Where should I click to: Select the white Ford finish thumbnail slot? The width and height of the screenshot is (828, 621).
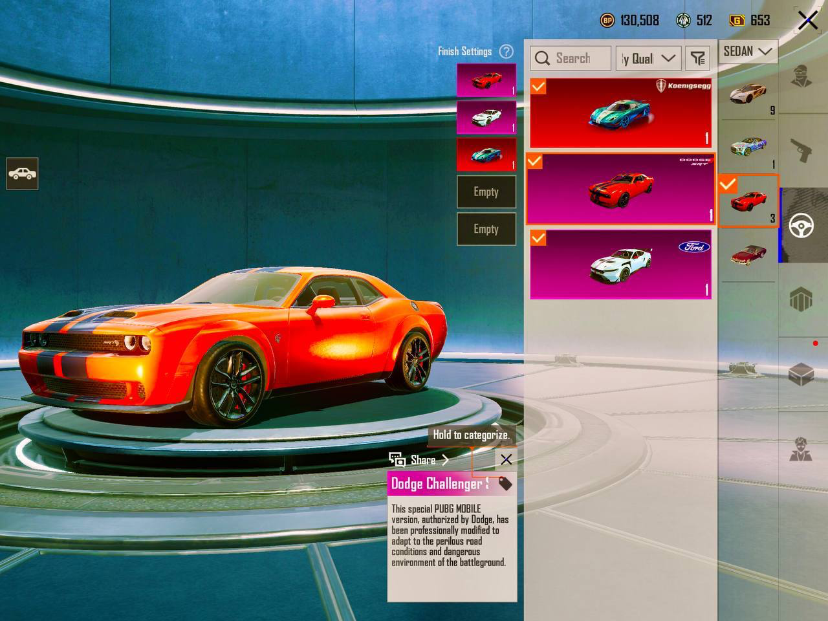486,117
